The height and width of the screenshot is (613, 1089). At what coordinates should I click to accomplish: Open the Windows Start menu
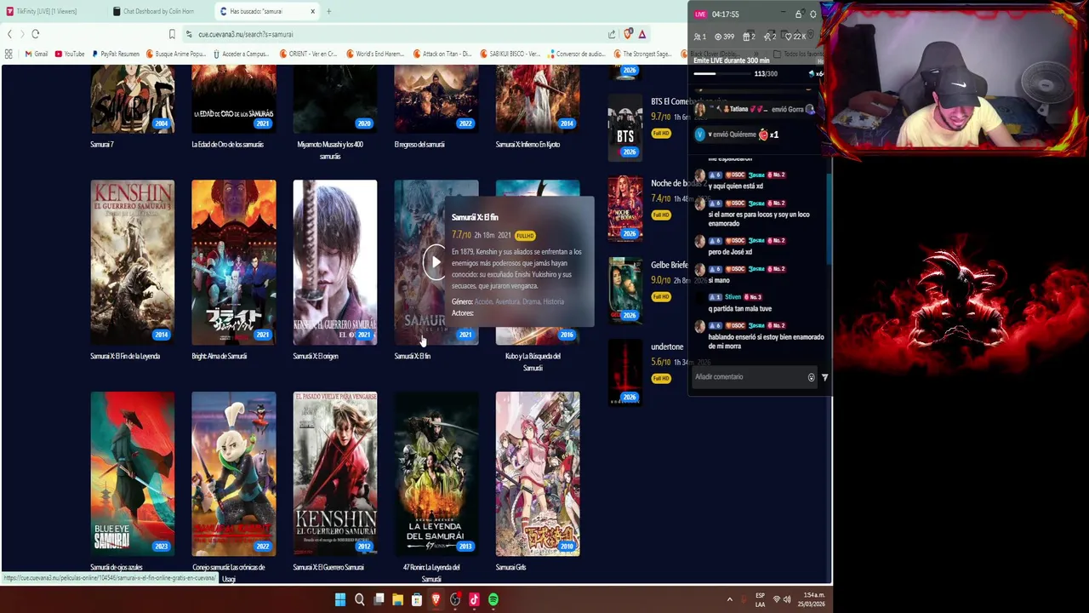[340, 600]
